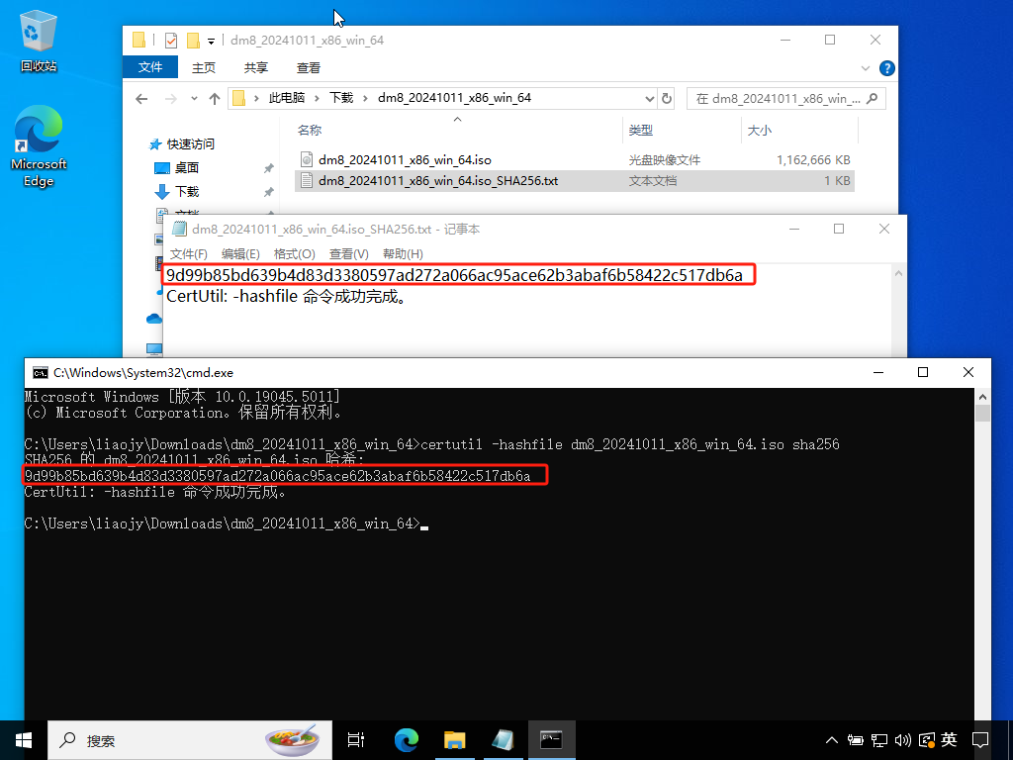Open the address bar history dropdown
This screenshot has height=760, width=1013.
[649, 98]
